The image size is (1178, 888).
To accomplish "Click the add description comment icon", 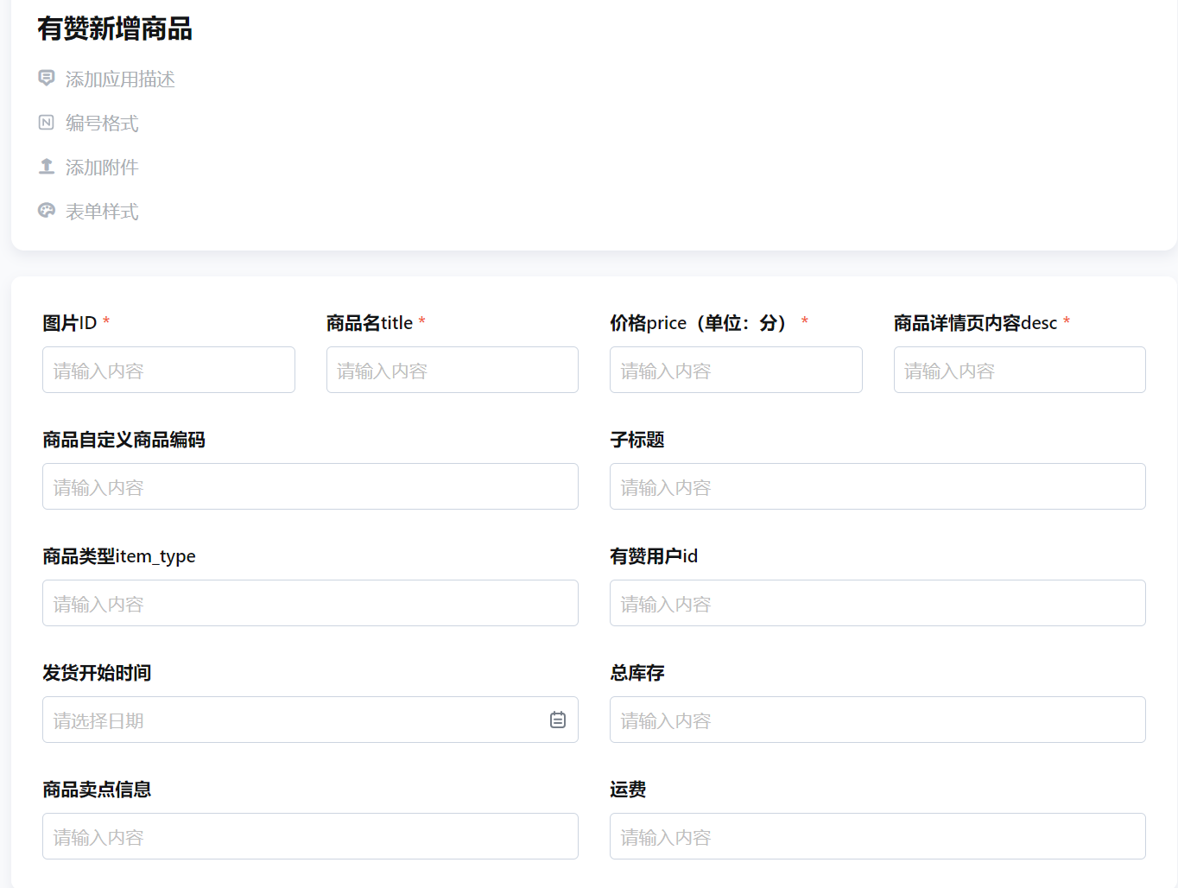I will point(47,79).
